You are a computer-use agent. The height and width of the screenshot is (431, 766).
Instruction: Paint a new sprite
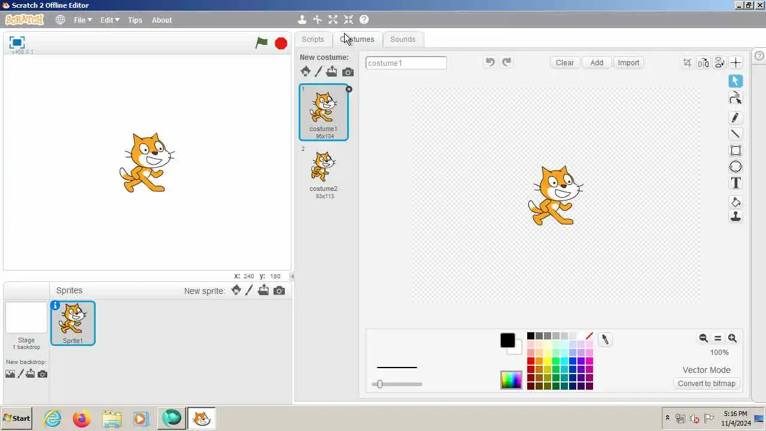pyautogui.click(x=250, y=290)
